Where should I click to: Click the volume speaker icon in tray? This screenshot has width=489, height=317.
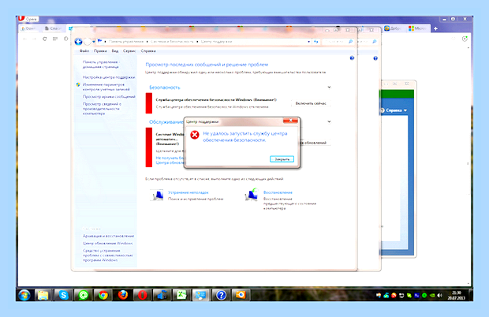440,295
